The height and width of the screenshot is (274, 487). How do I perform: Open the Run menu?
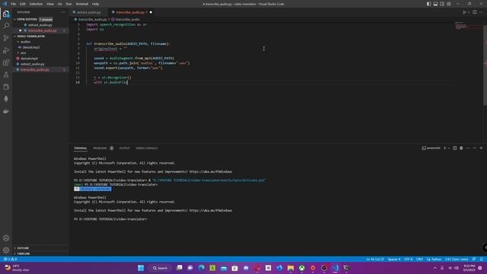tap(68, 4)
